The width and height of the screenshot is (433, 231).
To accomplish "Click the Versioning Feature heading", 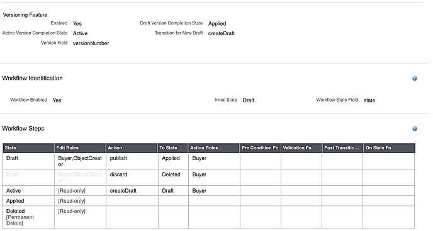I will tap(25, 15).
